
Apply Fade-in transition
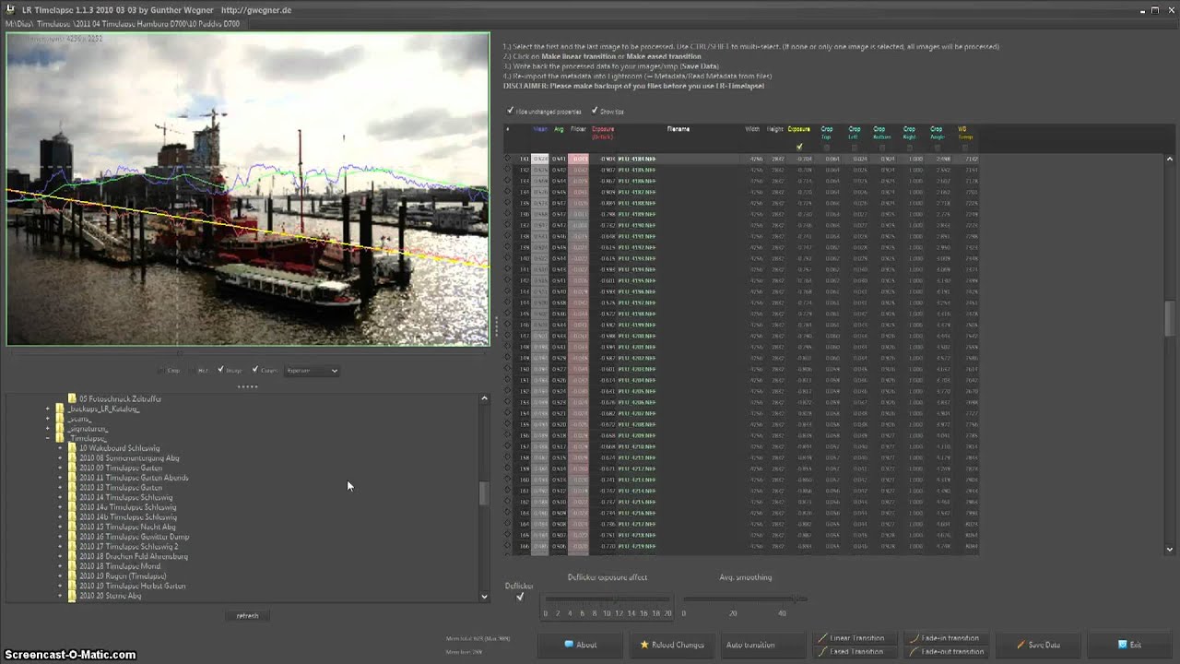(x=946, y=638)
